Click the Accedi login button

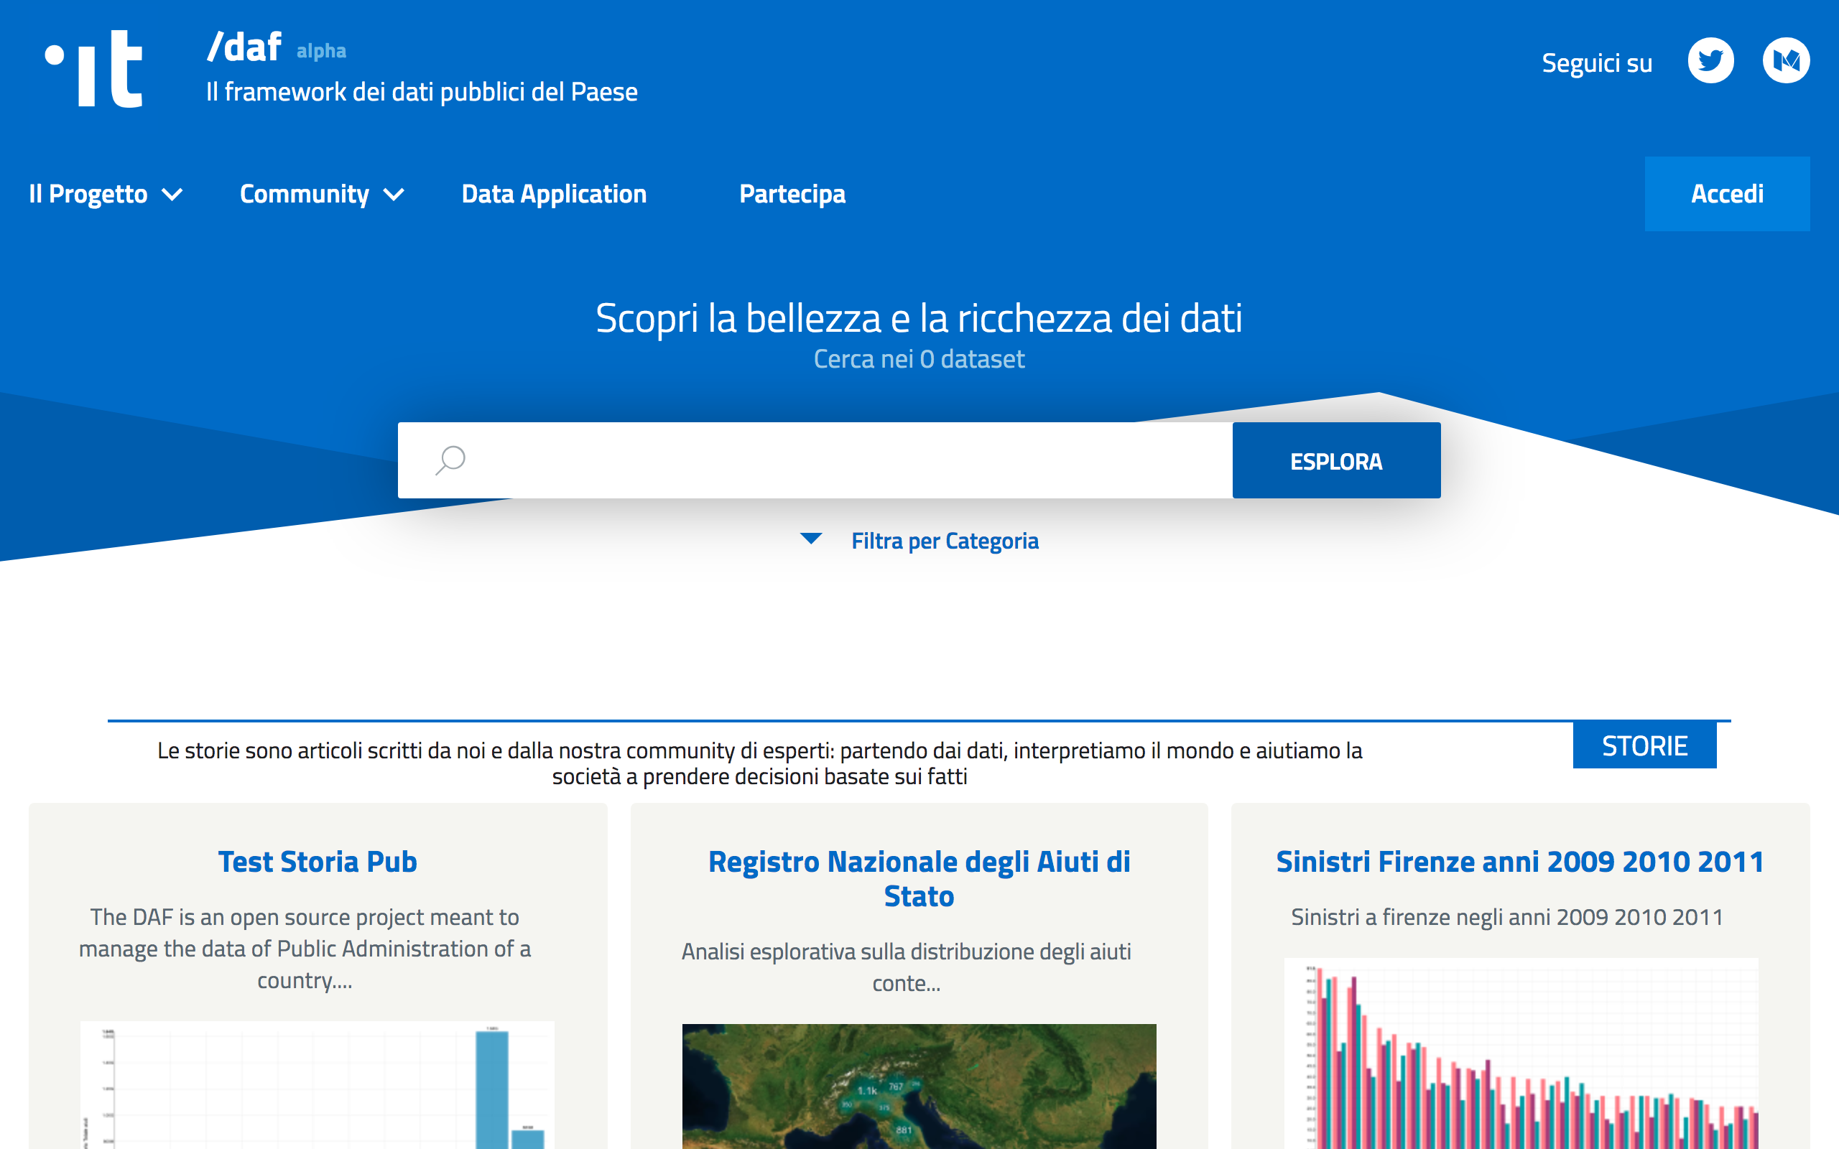tap(1727, 194)
